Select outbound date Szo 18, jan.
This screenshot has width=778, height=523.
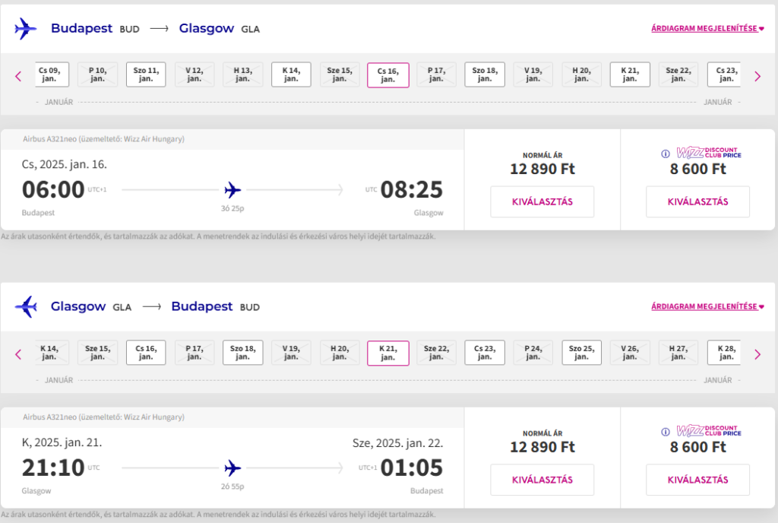pyautogui.click(x=485, y=74)
